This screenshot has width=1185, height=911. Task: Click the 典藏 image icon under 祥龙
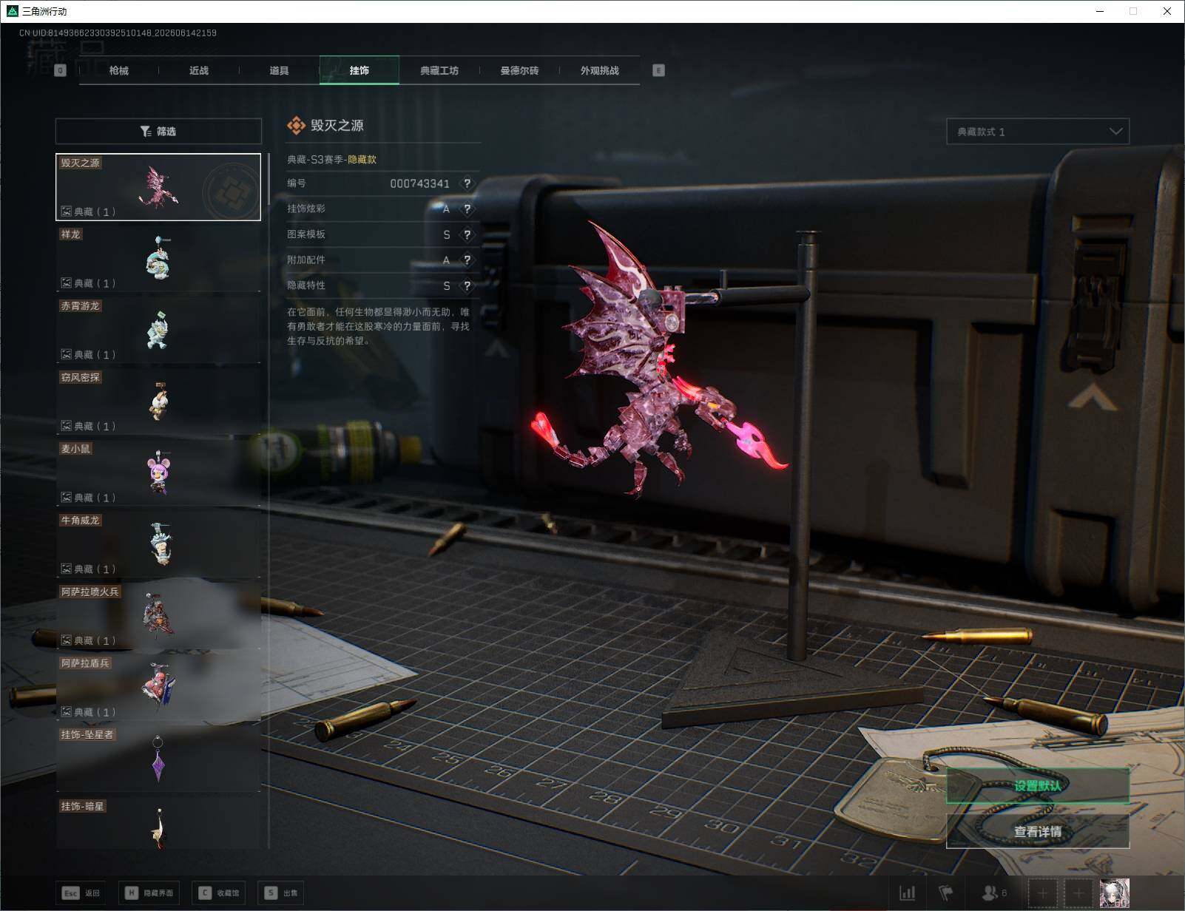pos(66,283)
